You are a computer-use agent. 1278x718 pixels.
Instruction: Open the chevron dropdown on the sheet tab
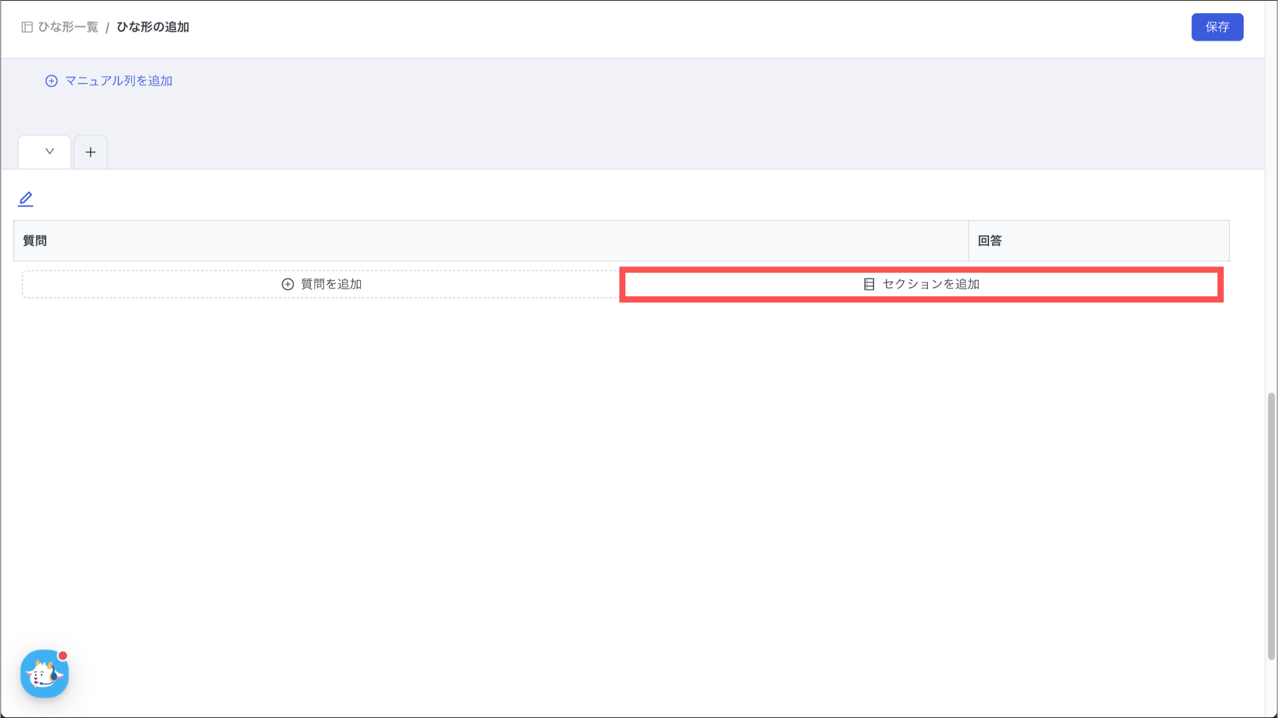(50, 152)
